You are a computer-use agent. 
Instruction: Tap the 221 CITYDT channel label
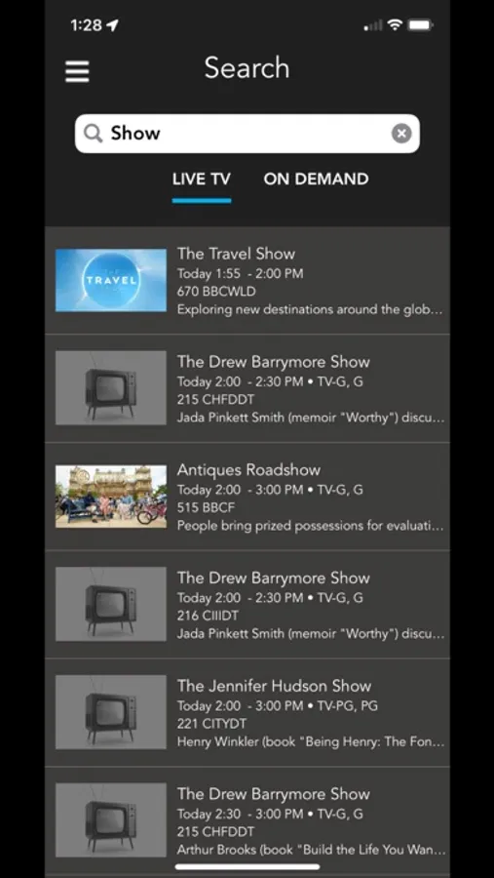(211, 724)
